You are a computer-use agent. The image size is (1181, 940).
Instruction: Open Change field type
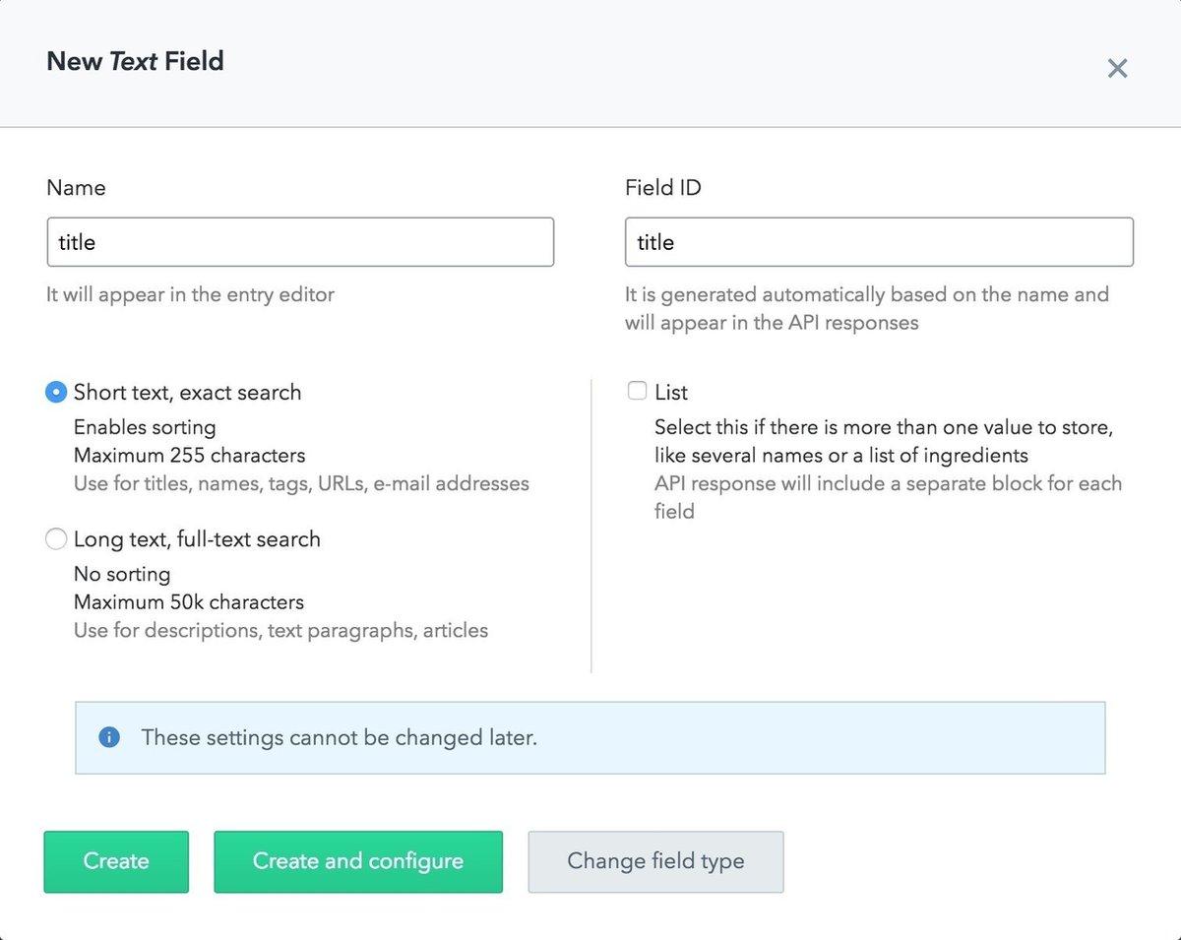[x=655, y=861]
